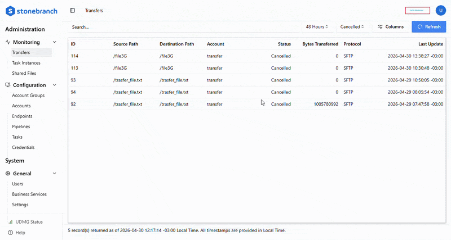Click timestamp 2026-04-30 13:38:27 -03:00
The width and height of the screenshot is (451, 240).
pyautogui.click(x=415, y=56)
